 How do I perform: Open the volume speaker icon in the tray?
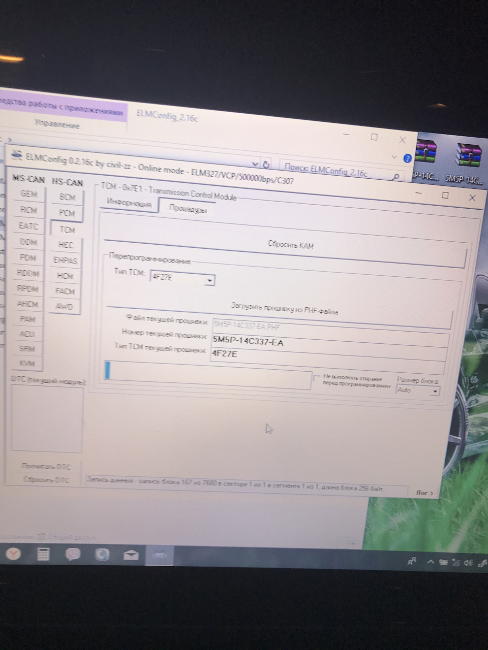point(469,563)
